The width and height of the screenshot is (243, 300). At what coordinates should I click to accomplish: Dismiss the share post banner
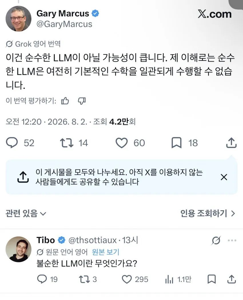click(x=224, y=177)
